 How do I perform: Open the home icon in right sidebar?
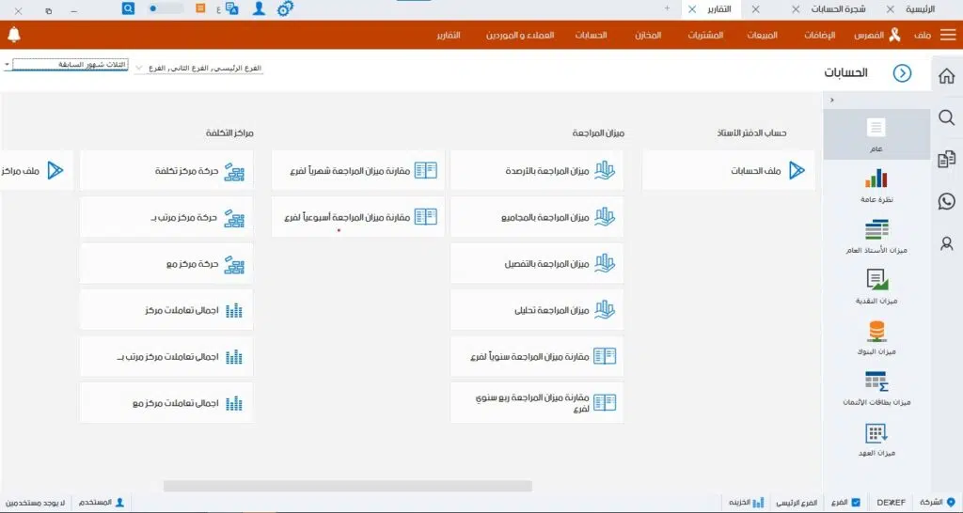(x=946, y=76)
